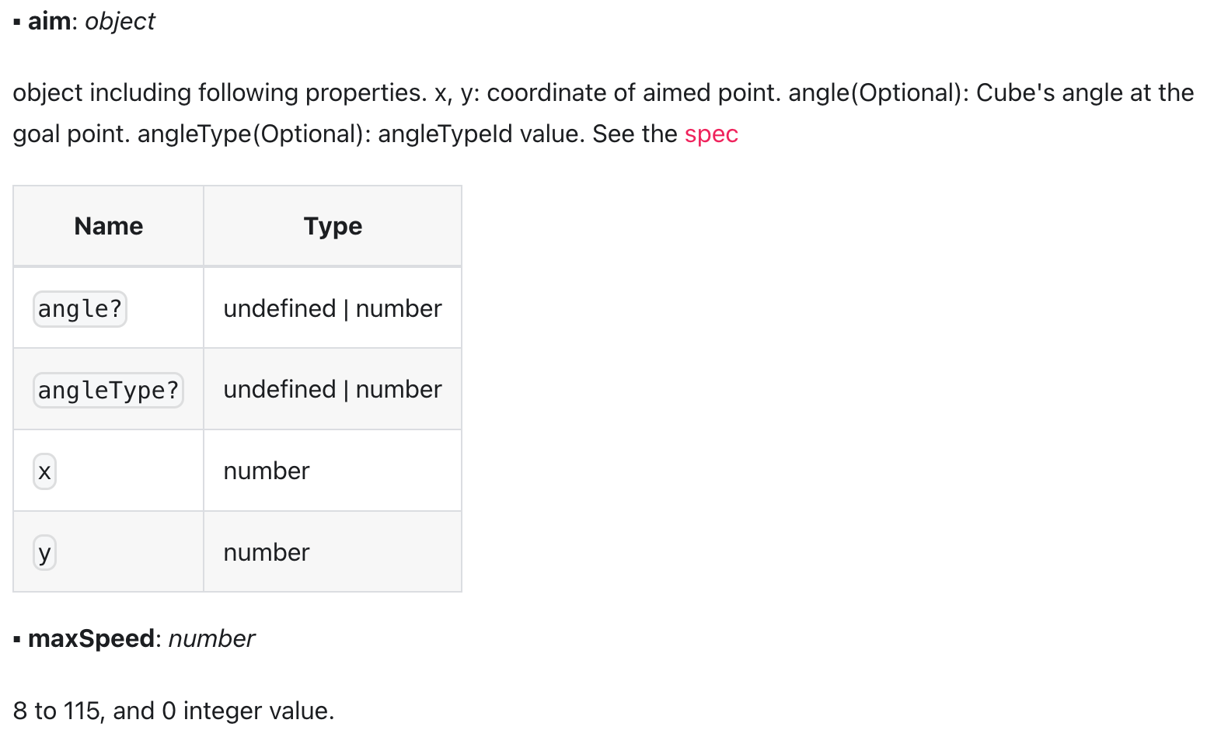Viewport: 1214px width, 744px height.
Task: Click the bullet marker before maxSpeed
Action: (x=17, y=640)
